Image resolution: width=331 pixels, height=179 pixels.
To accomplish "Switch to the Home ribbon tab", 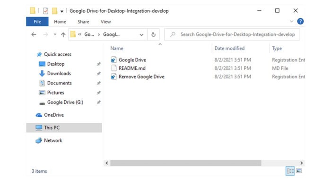I will pos(60,22).
